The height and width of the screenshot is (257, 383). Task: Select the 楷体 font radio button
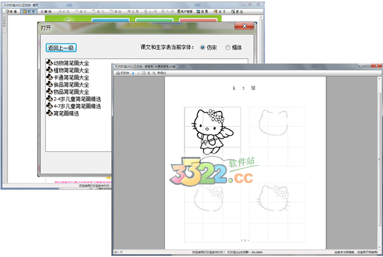pos(228,47)
